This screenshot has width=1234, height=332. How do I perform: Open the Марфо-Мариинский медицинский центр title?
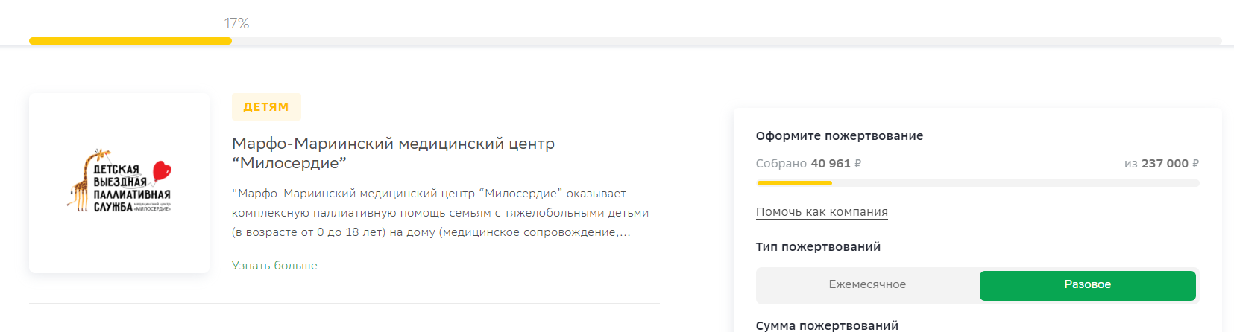[393, 153]
